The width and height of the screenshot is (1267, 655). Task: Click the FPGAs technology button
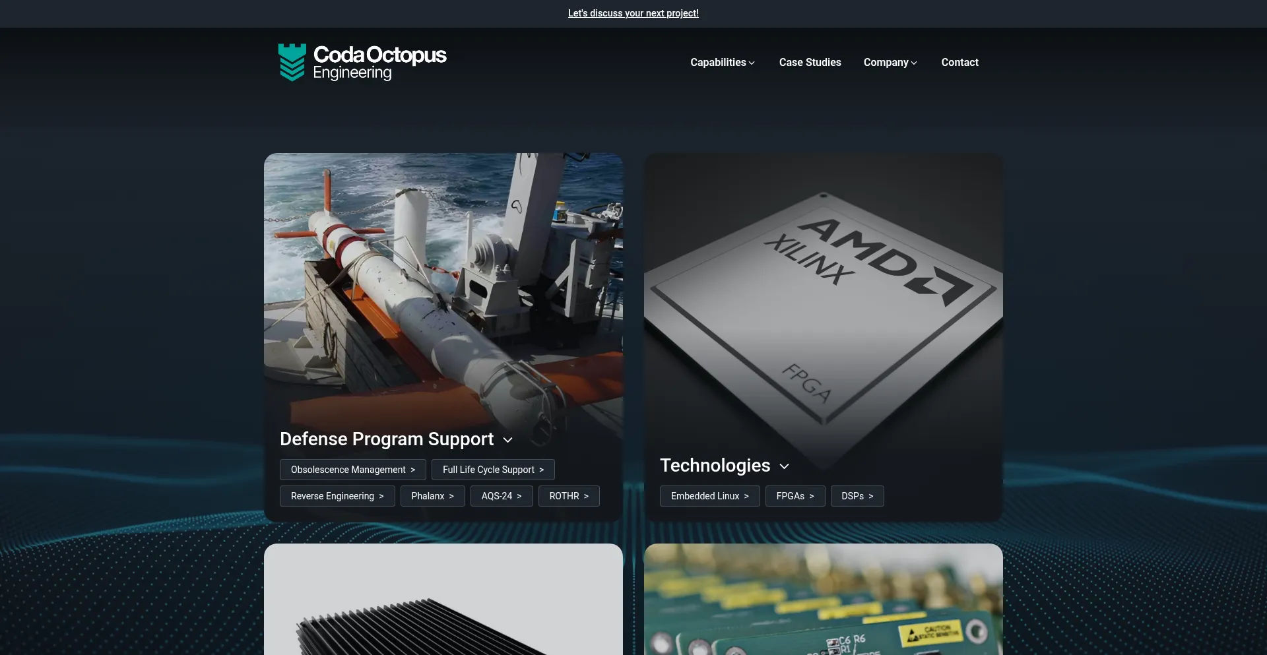[x=795, y=496]
